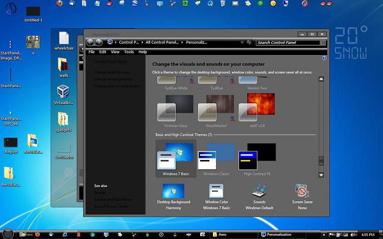Select the wheelchair file on the desktop
Screen dimensions: 383x239
pos(64,41)
